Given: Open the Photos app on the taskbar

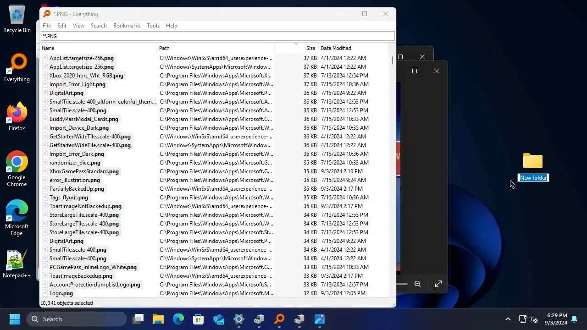Looking at the screenshot, I should click(320, 319).
